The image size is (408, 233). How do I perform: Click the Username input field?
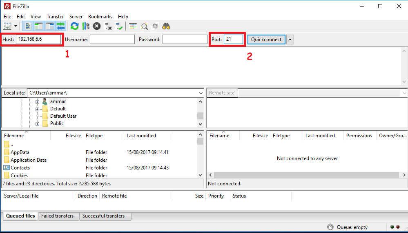click(x=112, y=40)
